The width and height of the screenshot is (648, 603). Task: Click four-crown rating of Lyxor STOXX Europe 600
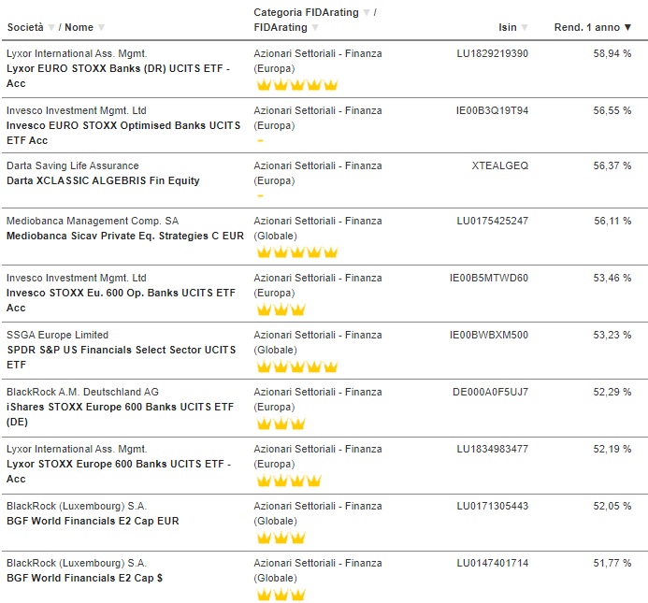289,481
